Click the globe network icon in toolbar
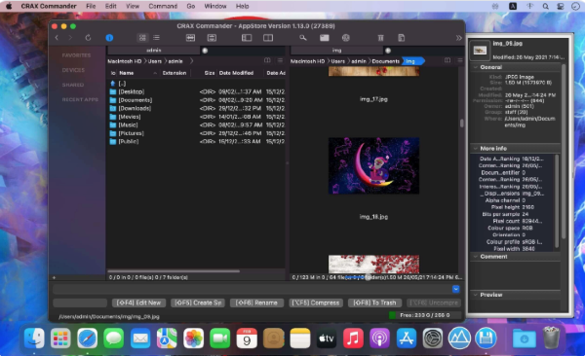This screenshot has height=356, width=585. [x=346, y=38]
